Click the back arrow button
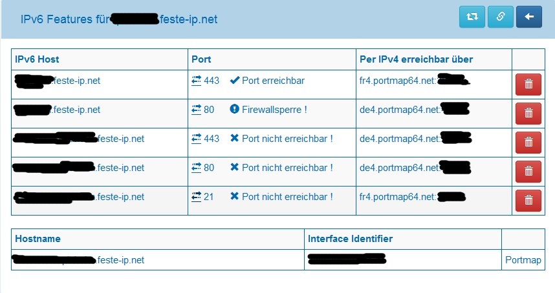Image resolution: width=555 pixels, height=293 pixels. pos(528,17)
